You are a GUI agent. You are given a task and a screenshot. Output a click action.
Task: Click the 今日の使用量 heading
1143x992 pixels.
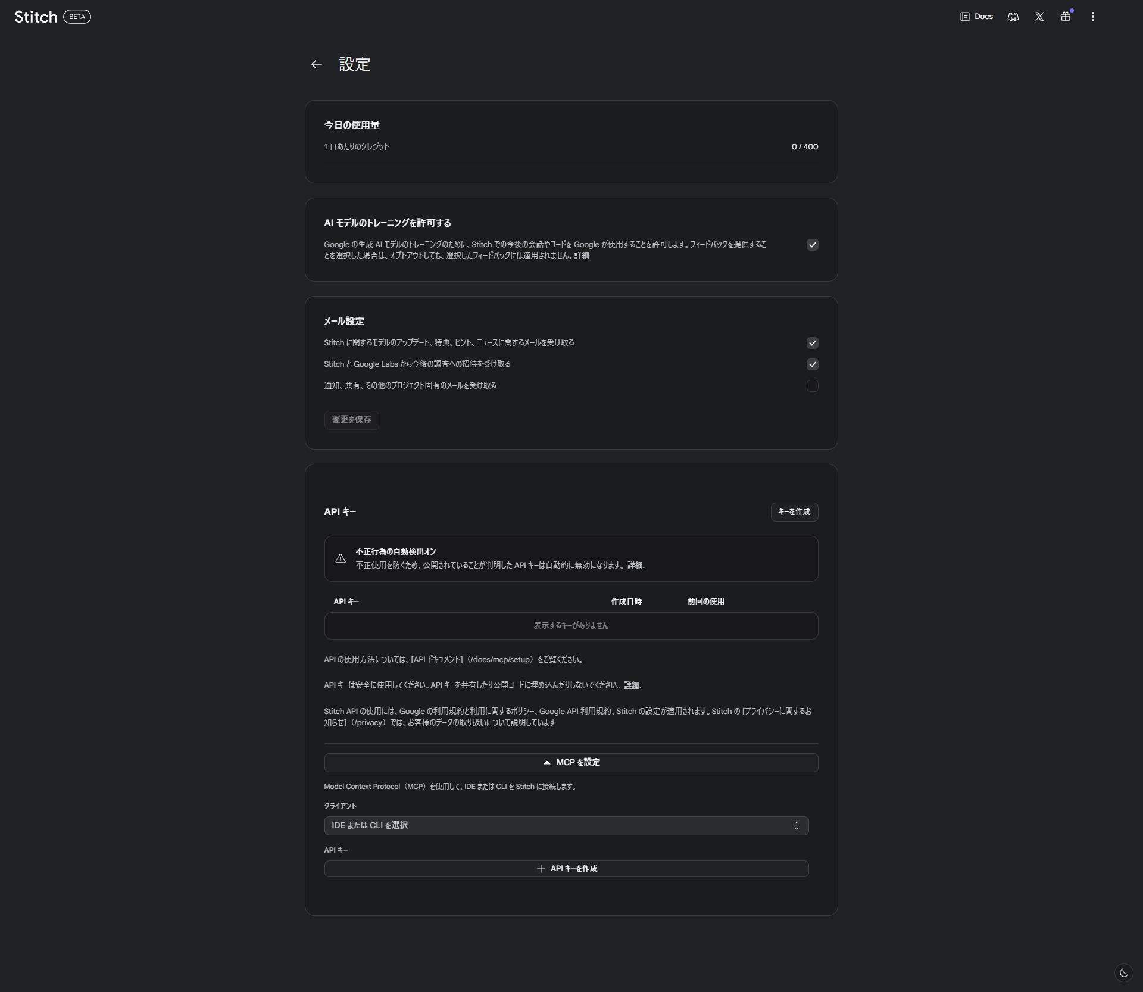pyautogui.click(x=352, y=125)
